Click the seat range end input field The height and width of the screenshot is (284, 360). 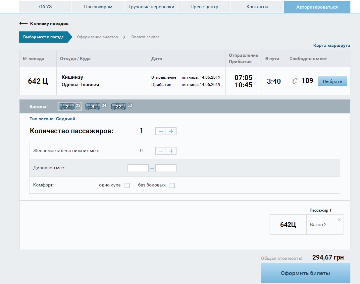tap(166, 168)
